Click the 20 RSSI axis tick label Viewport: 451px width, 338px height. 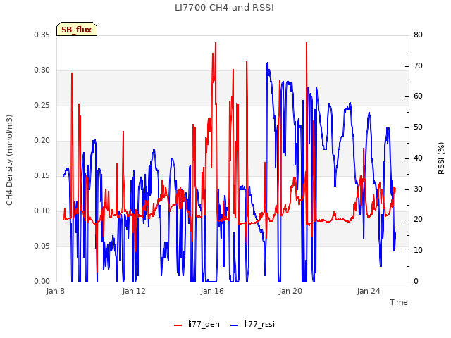(x=418, y=220)
